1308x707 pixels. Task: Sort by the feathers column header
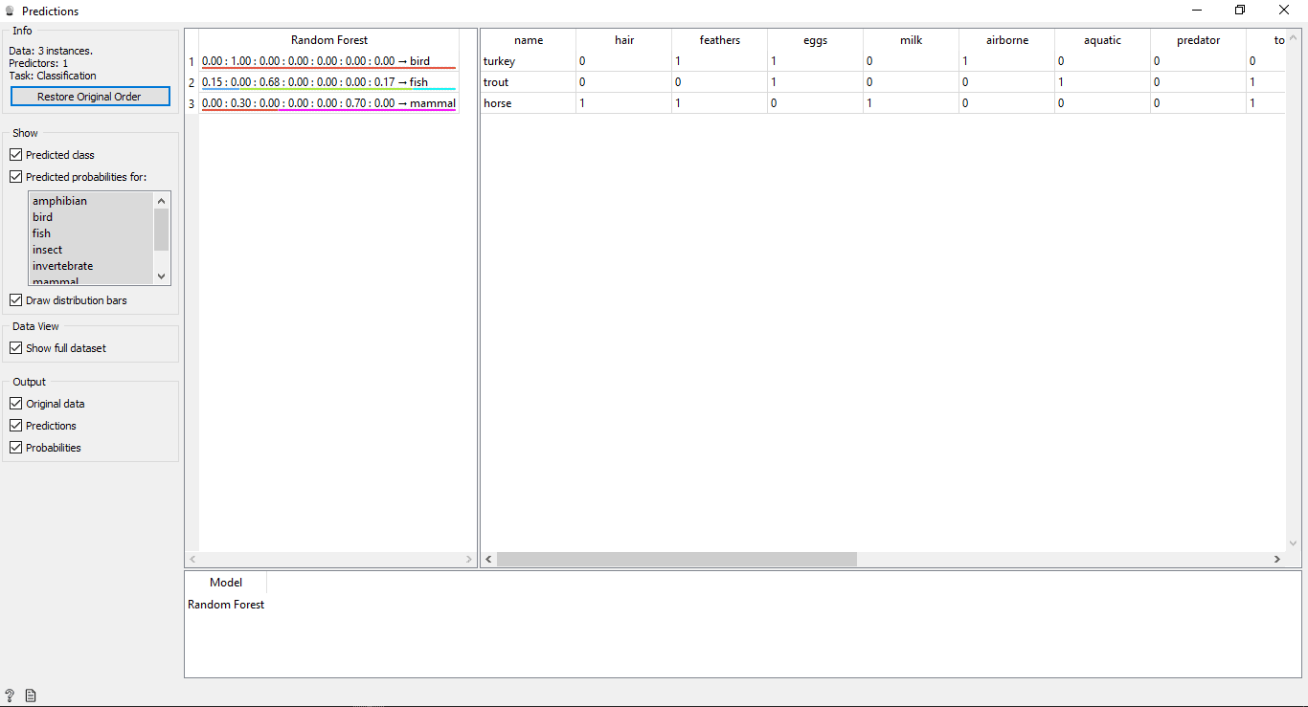click(719, 40)
